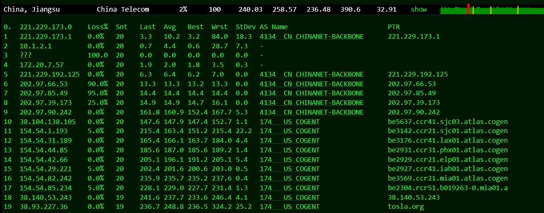The width and height of the screenshot is (544, 213).
Task: Select PTR be5637.ccr41.sjc03.atlas.cogen
Action: (448, 122)
